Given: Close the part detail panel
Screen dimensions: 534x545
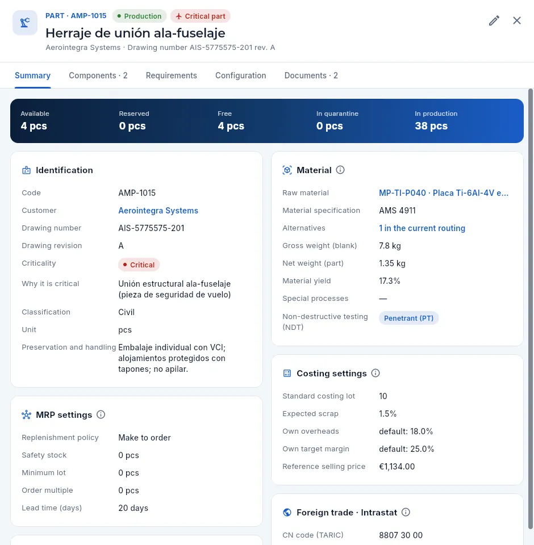Looking at the screenshot, I should click(517, 20).
